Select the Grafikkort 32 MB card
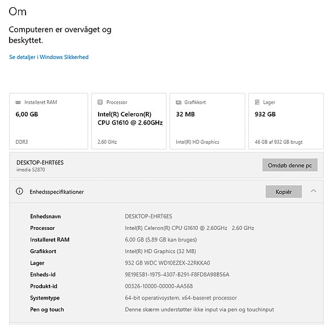This screenshot has height=325, width=326. coord(208,121)
